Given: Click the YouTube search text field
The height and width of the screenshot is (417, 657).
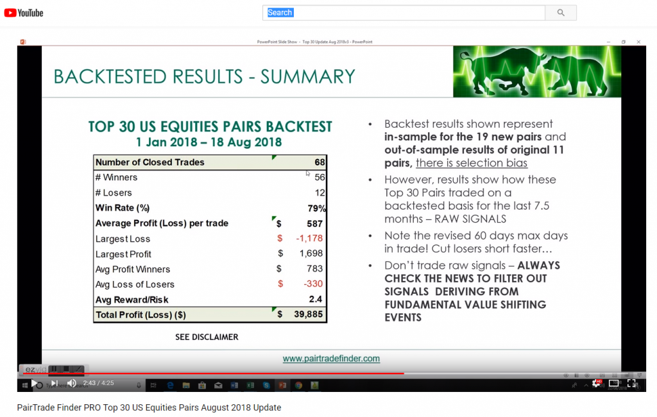Looking at the screenshot, I should (404, 13).
